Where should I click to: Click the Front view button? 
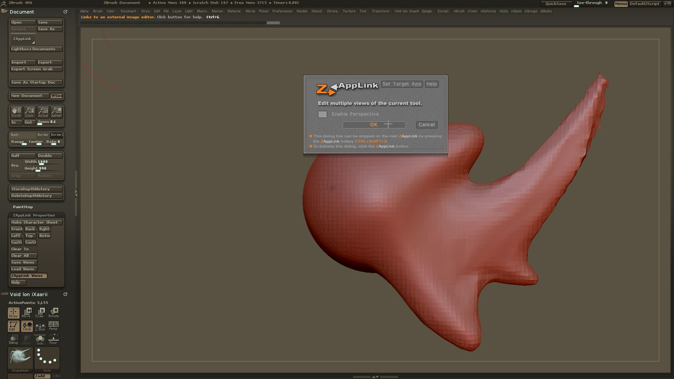[16, 229]
